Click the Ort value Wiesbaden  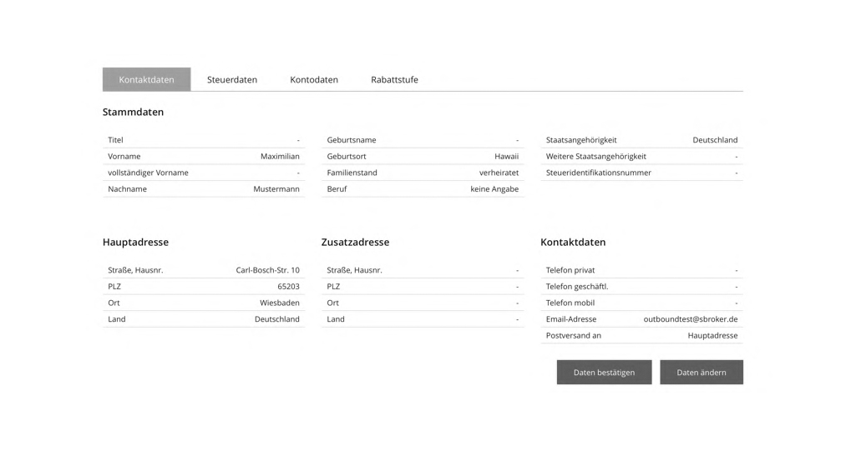tap(280, 303)
